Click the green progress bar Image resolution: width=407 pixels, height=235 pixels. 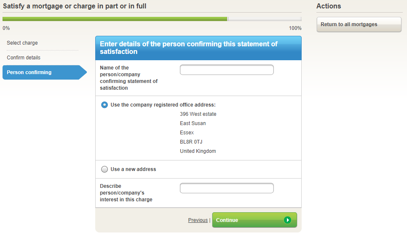(115, 19)
